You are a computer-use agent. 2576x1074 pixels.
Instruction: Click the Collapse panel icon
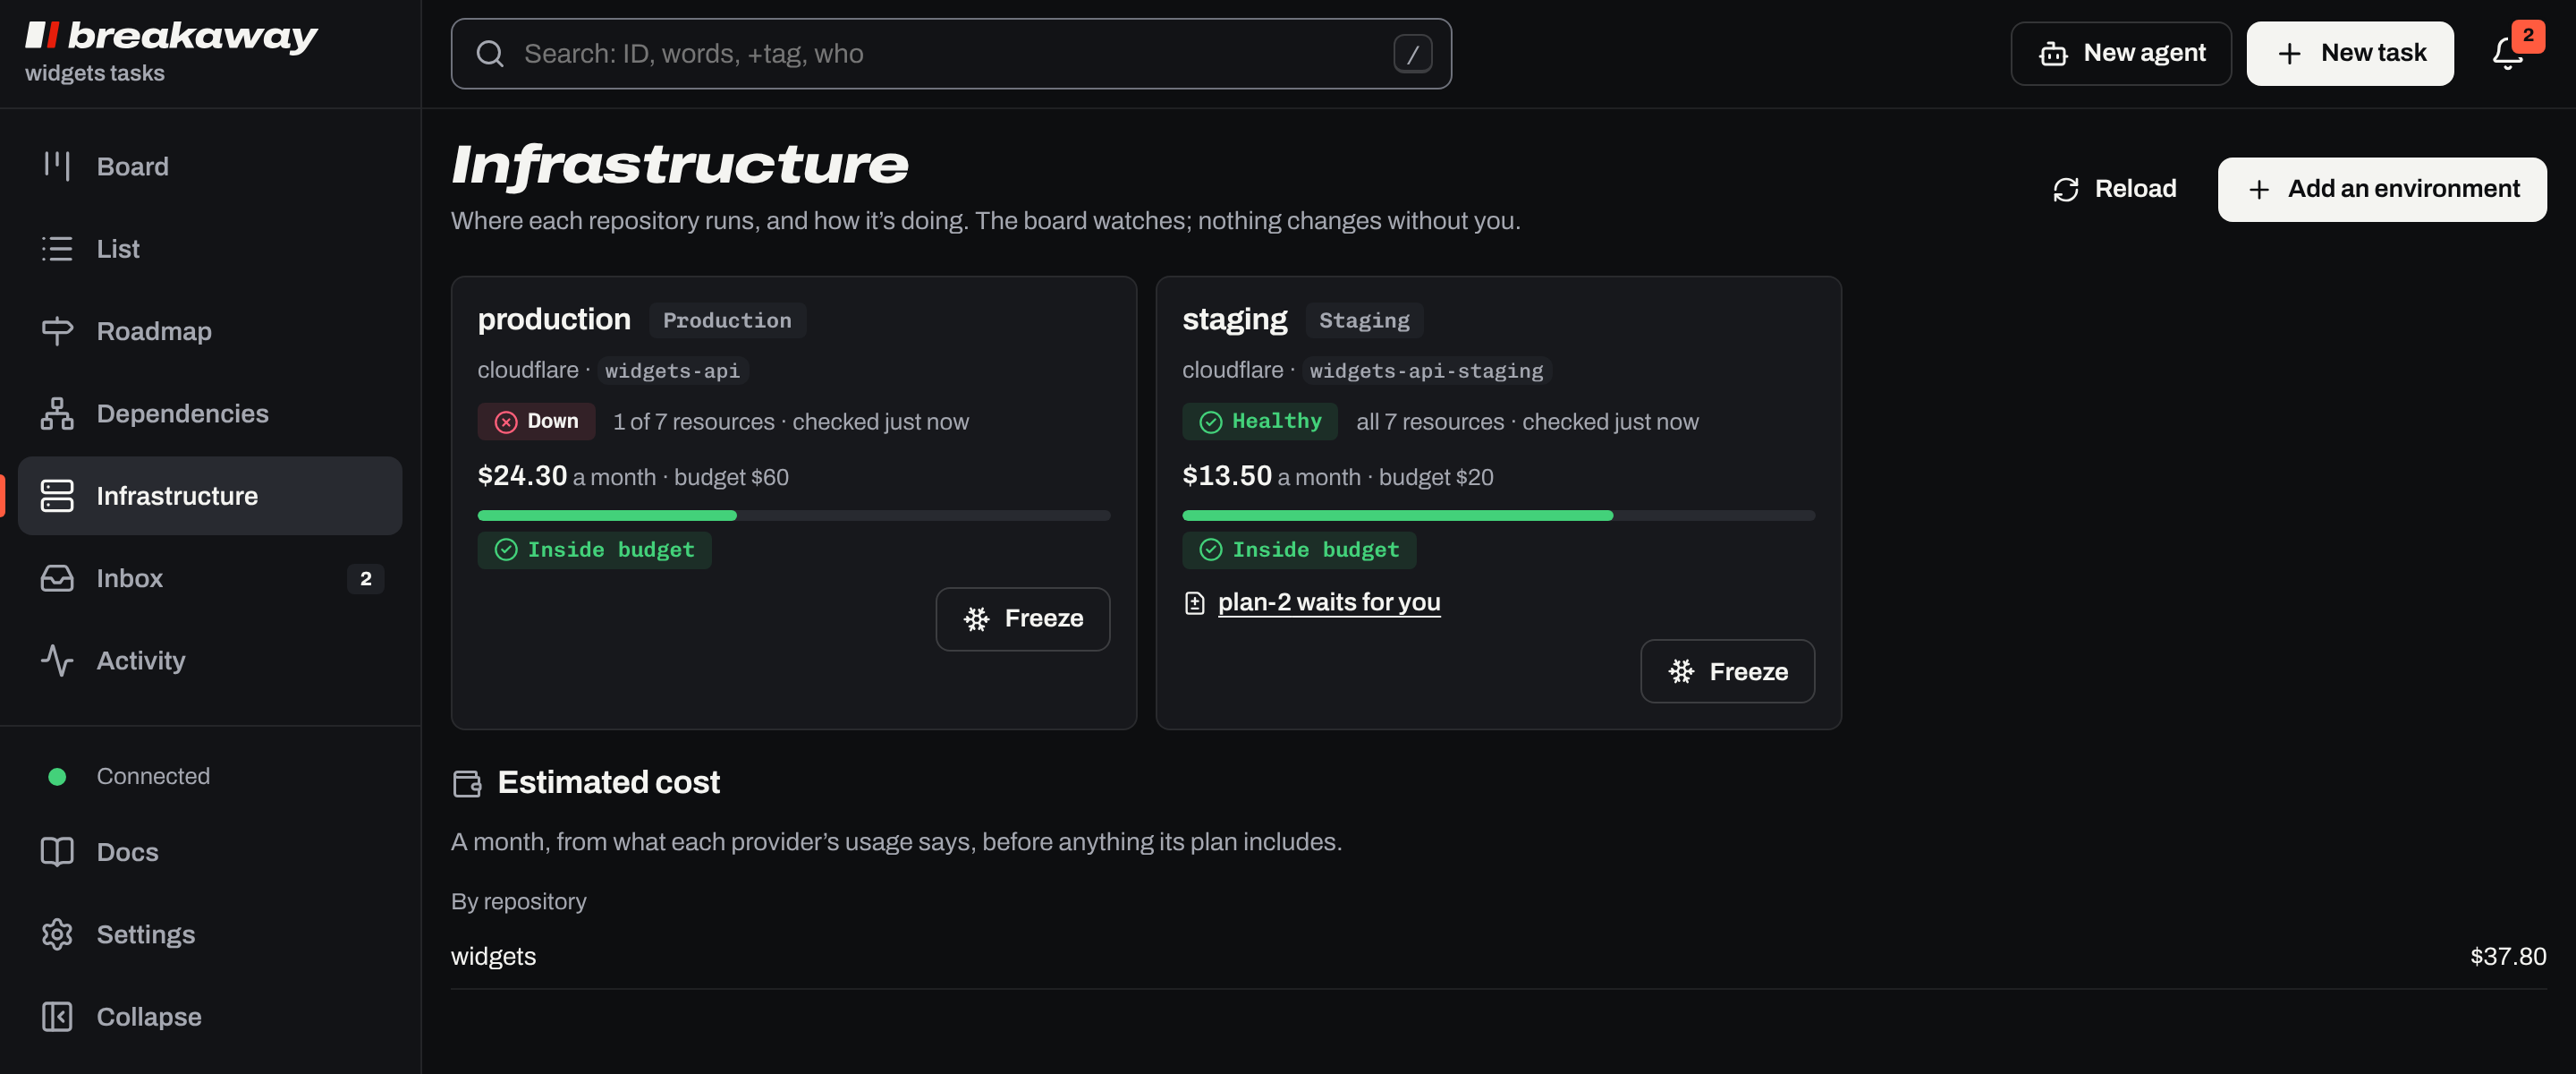click(57, 1017)
